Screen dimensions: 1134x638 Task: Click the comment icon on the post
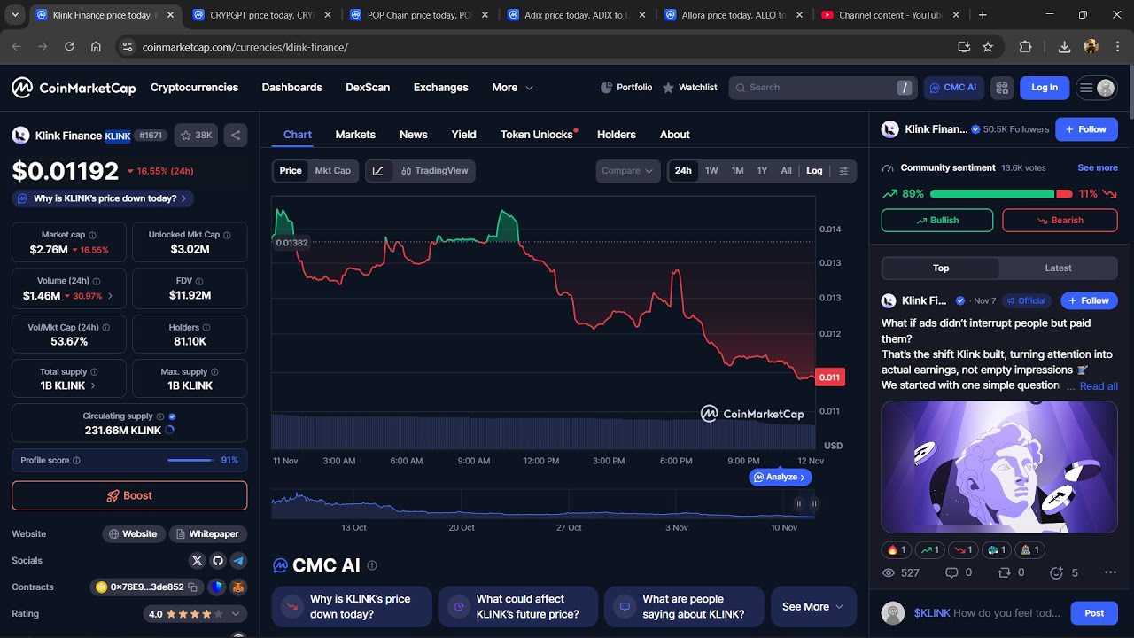click(x=951, y=572)
